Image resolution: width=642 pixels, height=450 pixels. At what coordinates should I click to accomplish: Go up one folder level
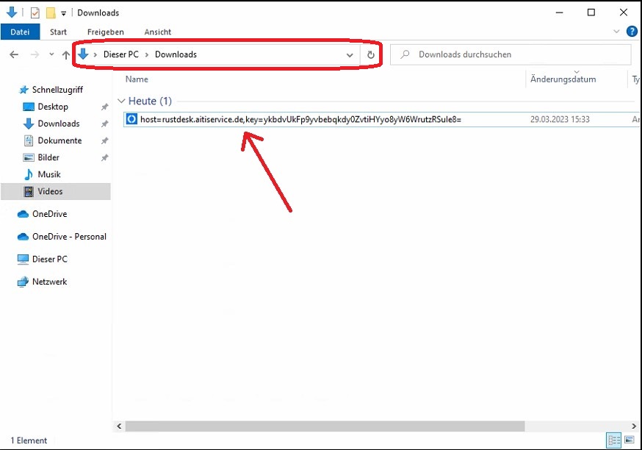[x=66, y=55]
